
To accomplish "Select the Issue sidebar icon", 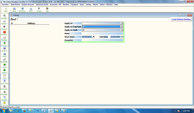I will [x=4, y=66].
